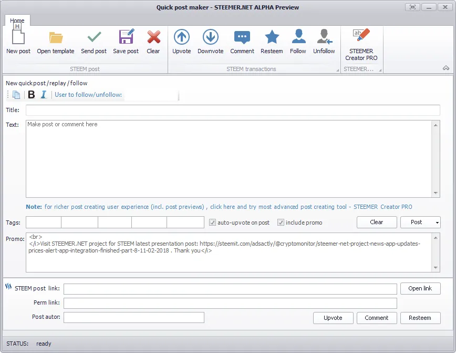Click the bottom Upvote button
This screenshot has height=353, width=456.
pyautogui.click(x=333, y=318)
